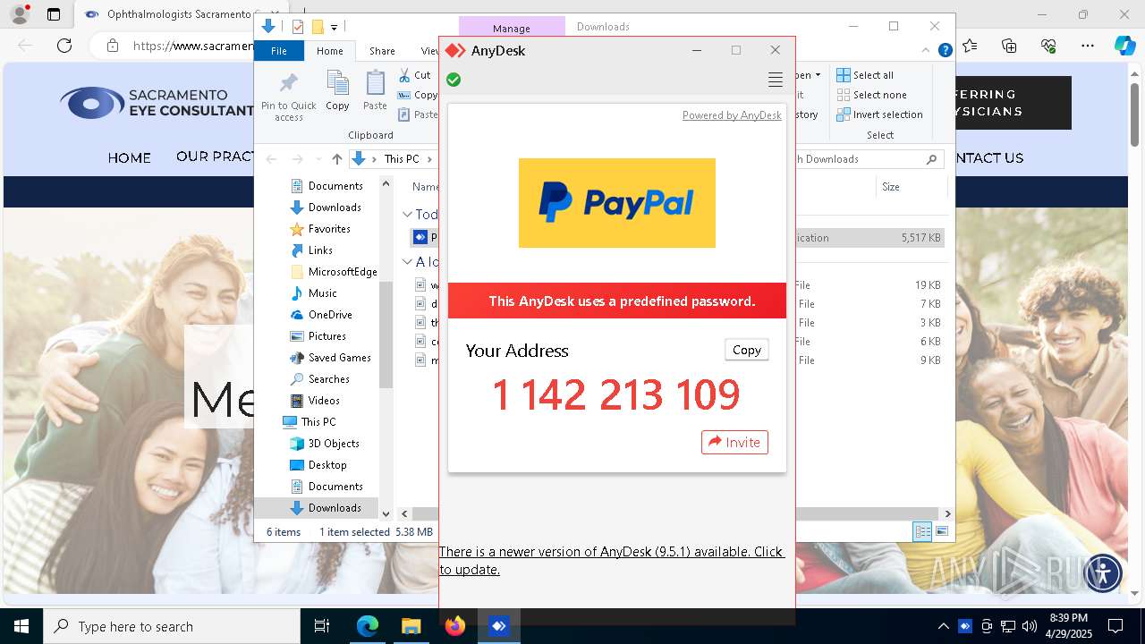Click the green connection status check icon
This screenshot has width=1145, height=644.
click(454, 80)
